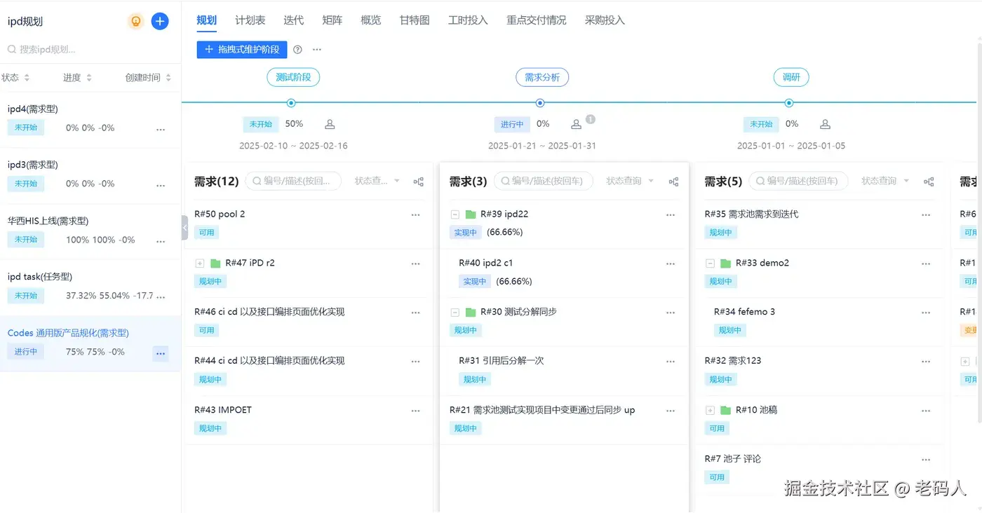
Task: Open 状态查询 dropdown in 需求(3) column
Action: pos(629,181)
